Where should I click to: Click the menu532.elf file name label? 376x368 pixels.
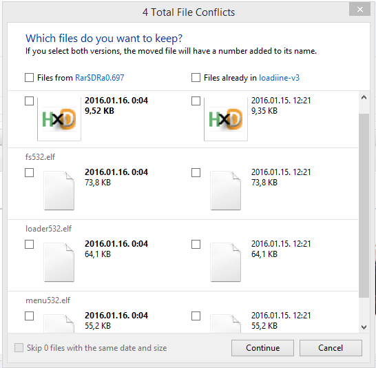point(48,300)
